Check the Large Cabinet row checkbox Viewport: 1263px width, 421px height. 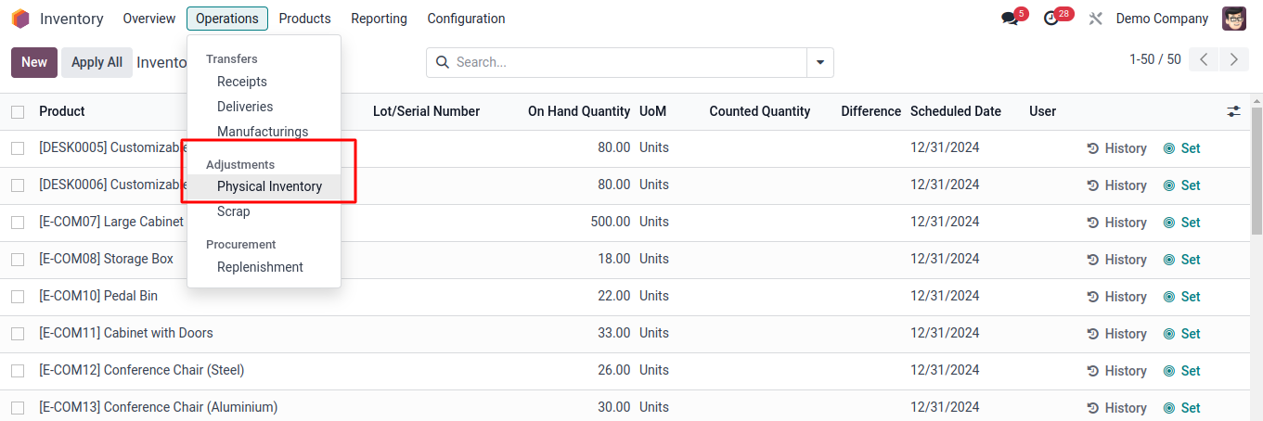pos(18,223)
